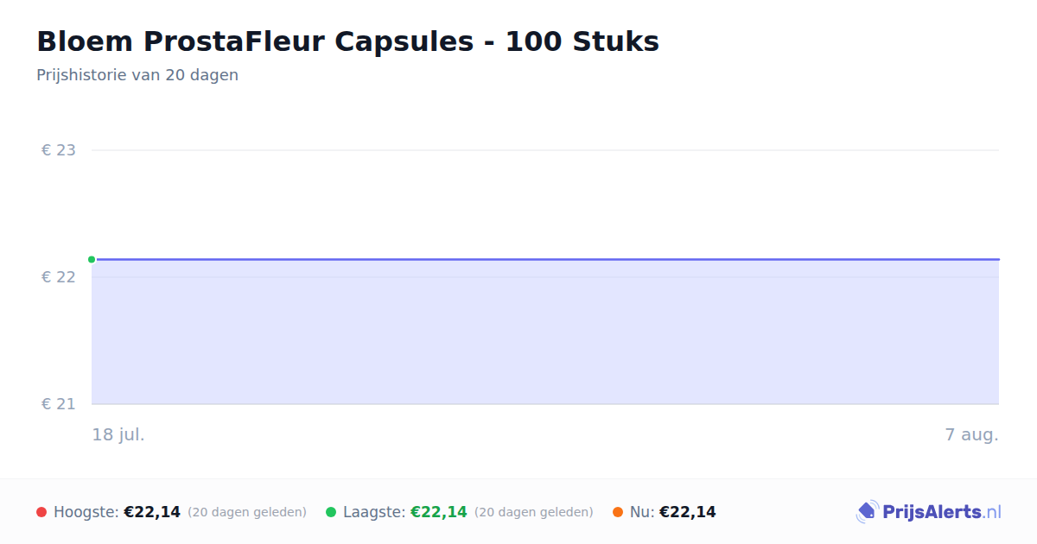The height and width of the screenshot is (544, 1037).
Task: Click the blue price line in chart
Action: pos(545,259)
